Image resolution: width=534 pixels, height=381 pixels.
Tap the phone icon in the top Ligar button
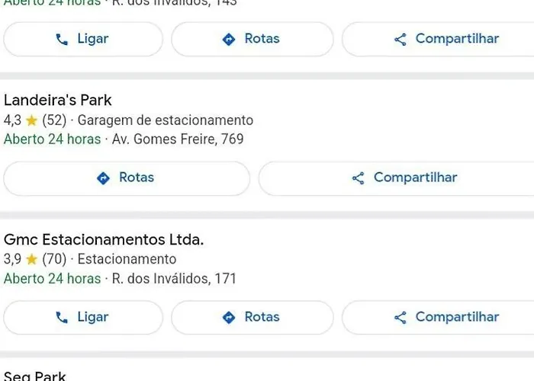pyautogui.click(x=62, y=40)
